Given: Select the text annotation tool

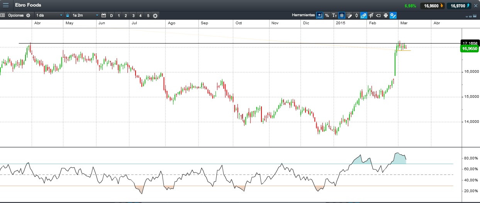Looking at the screenshot, I should point(334,15).
